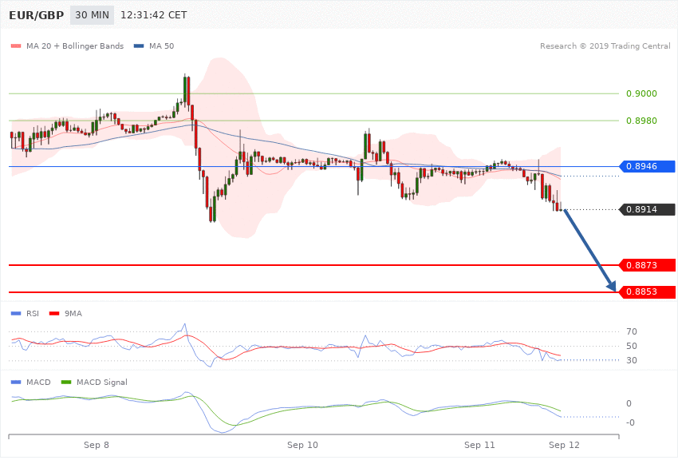This screenshot has height=460, width=678.
Task: Click the 9MA legend label
Action: click(73, 313)
